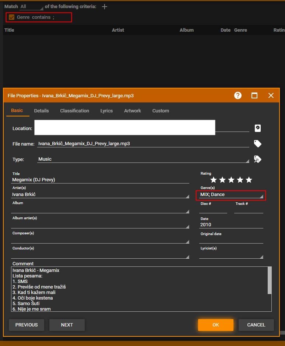Open help with the question mark icon

(238, 95)
